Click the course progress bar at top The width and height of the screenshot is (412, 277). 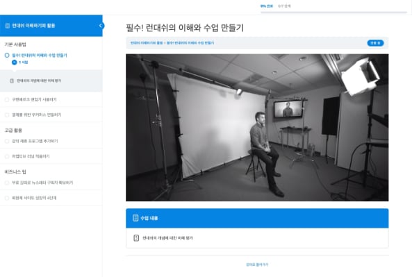pyautogui.click(x=333, y=12)
